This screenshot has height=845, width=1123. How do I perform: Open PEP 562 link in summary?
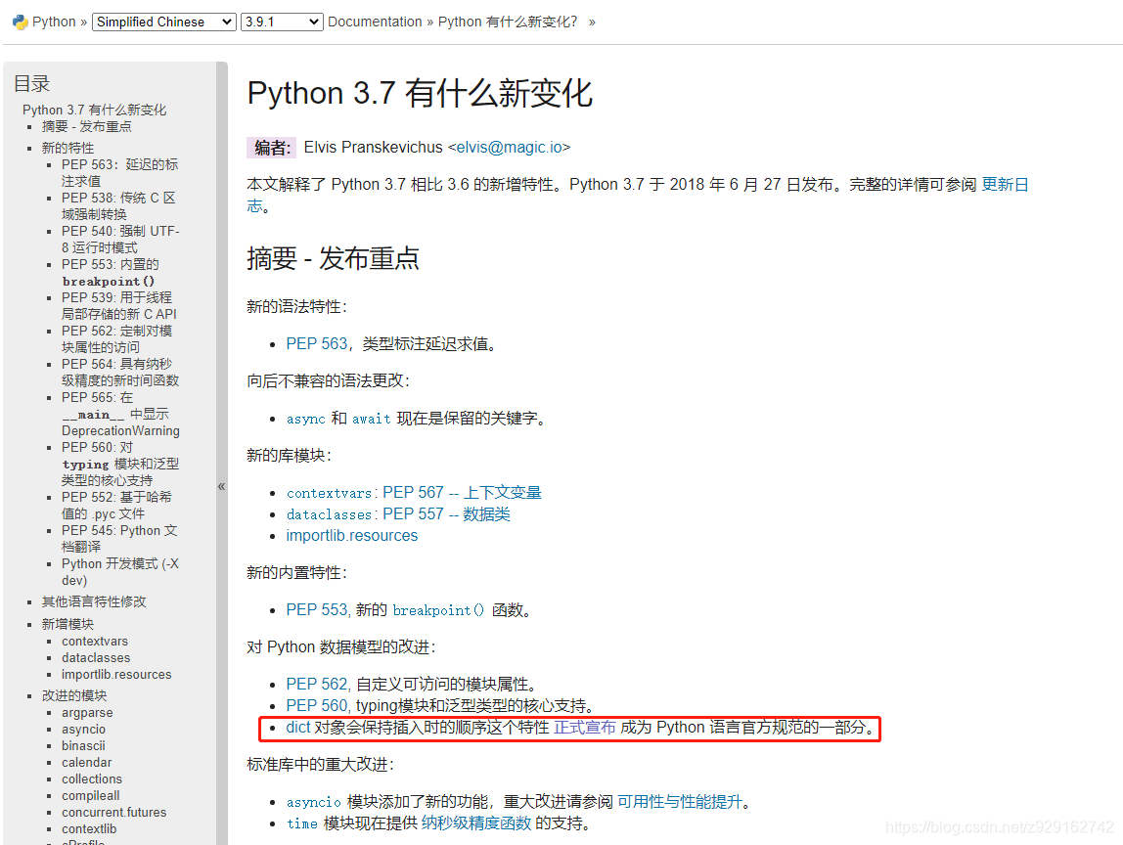click(x=317, y=684)
